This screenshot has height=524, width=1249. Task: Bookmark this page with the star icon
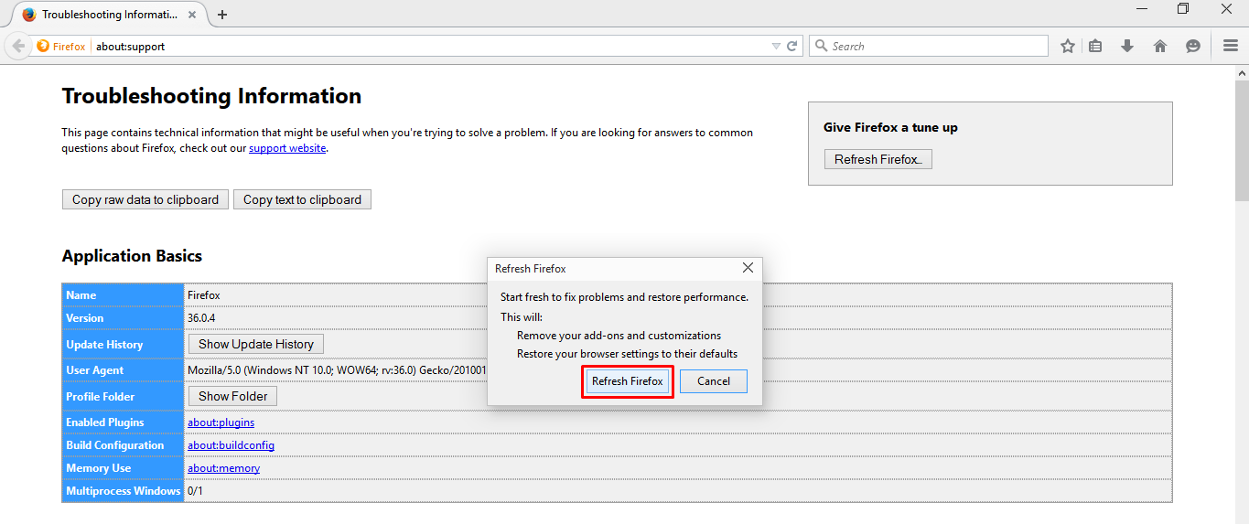coord(1067,46)
